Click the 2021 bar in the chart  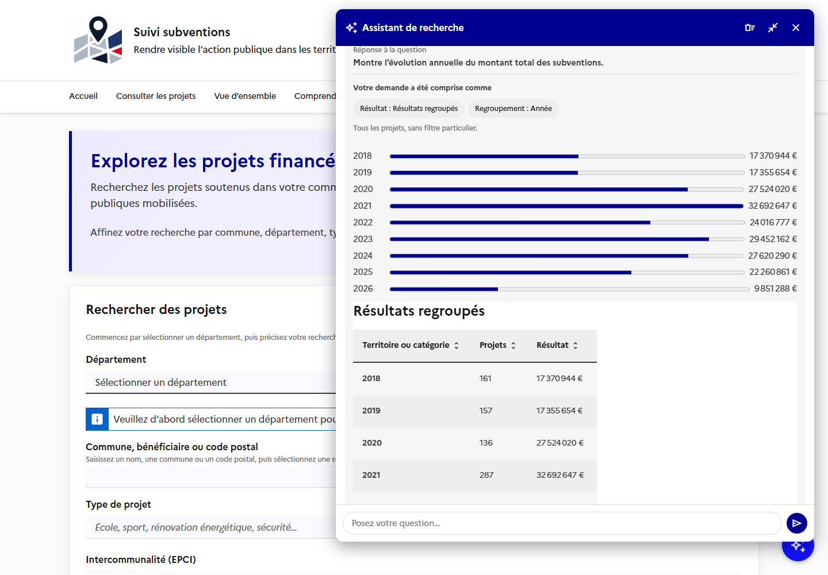pos(566,206)
